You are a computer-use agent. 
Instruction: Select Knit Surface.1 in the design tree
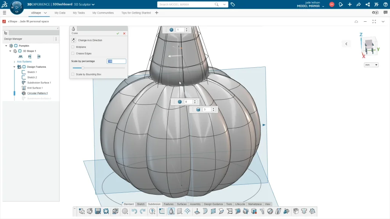pyautogui.click(x=35, y=88)
